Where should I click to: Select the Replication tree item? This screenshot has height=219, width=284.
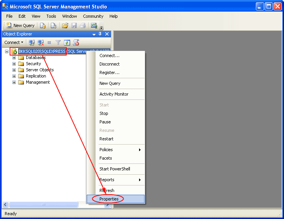tap(36, 76)
